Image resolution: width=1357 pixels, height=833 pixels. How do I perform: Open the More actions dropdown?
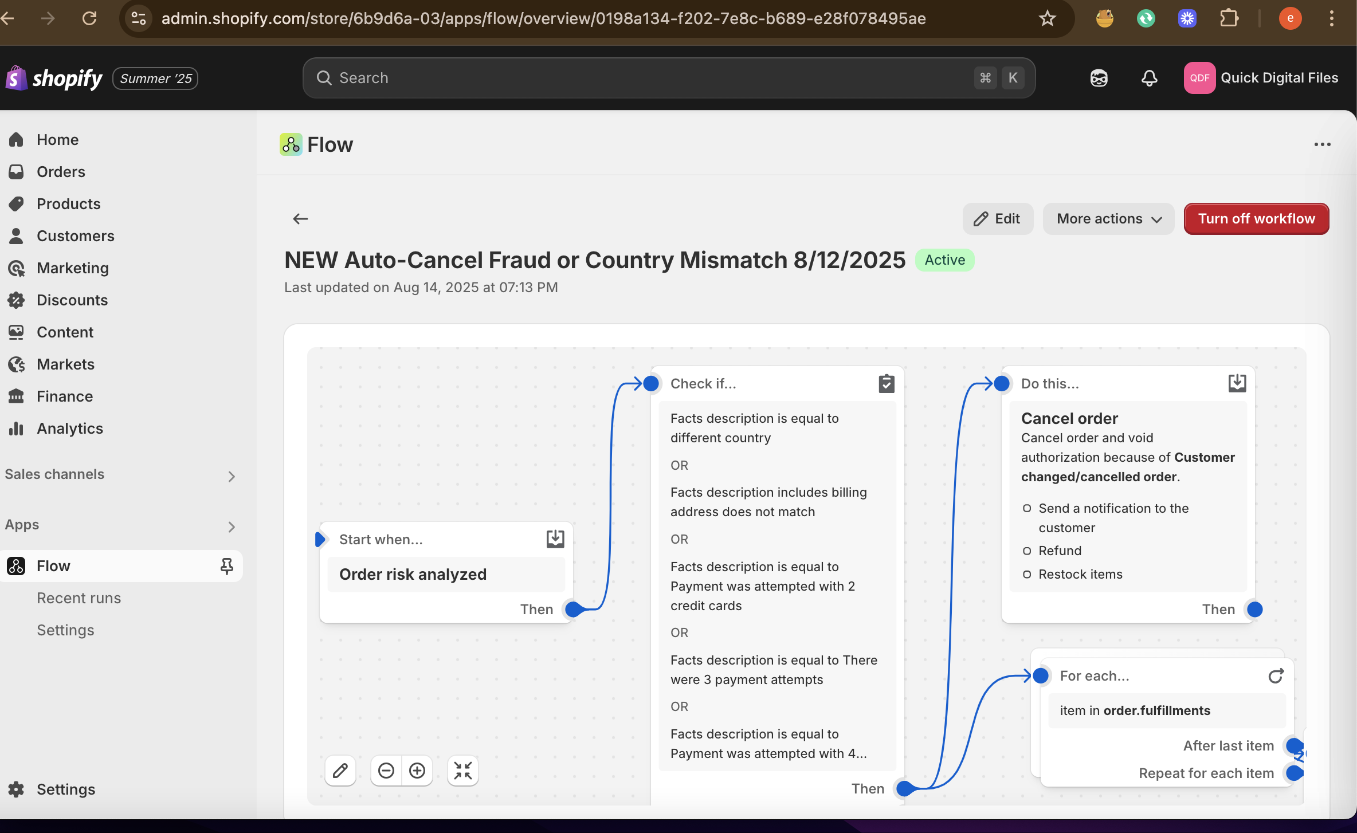coord(1108,219)
